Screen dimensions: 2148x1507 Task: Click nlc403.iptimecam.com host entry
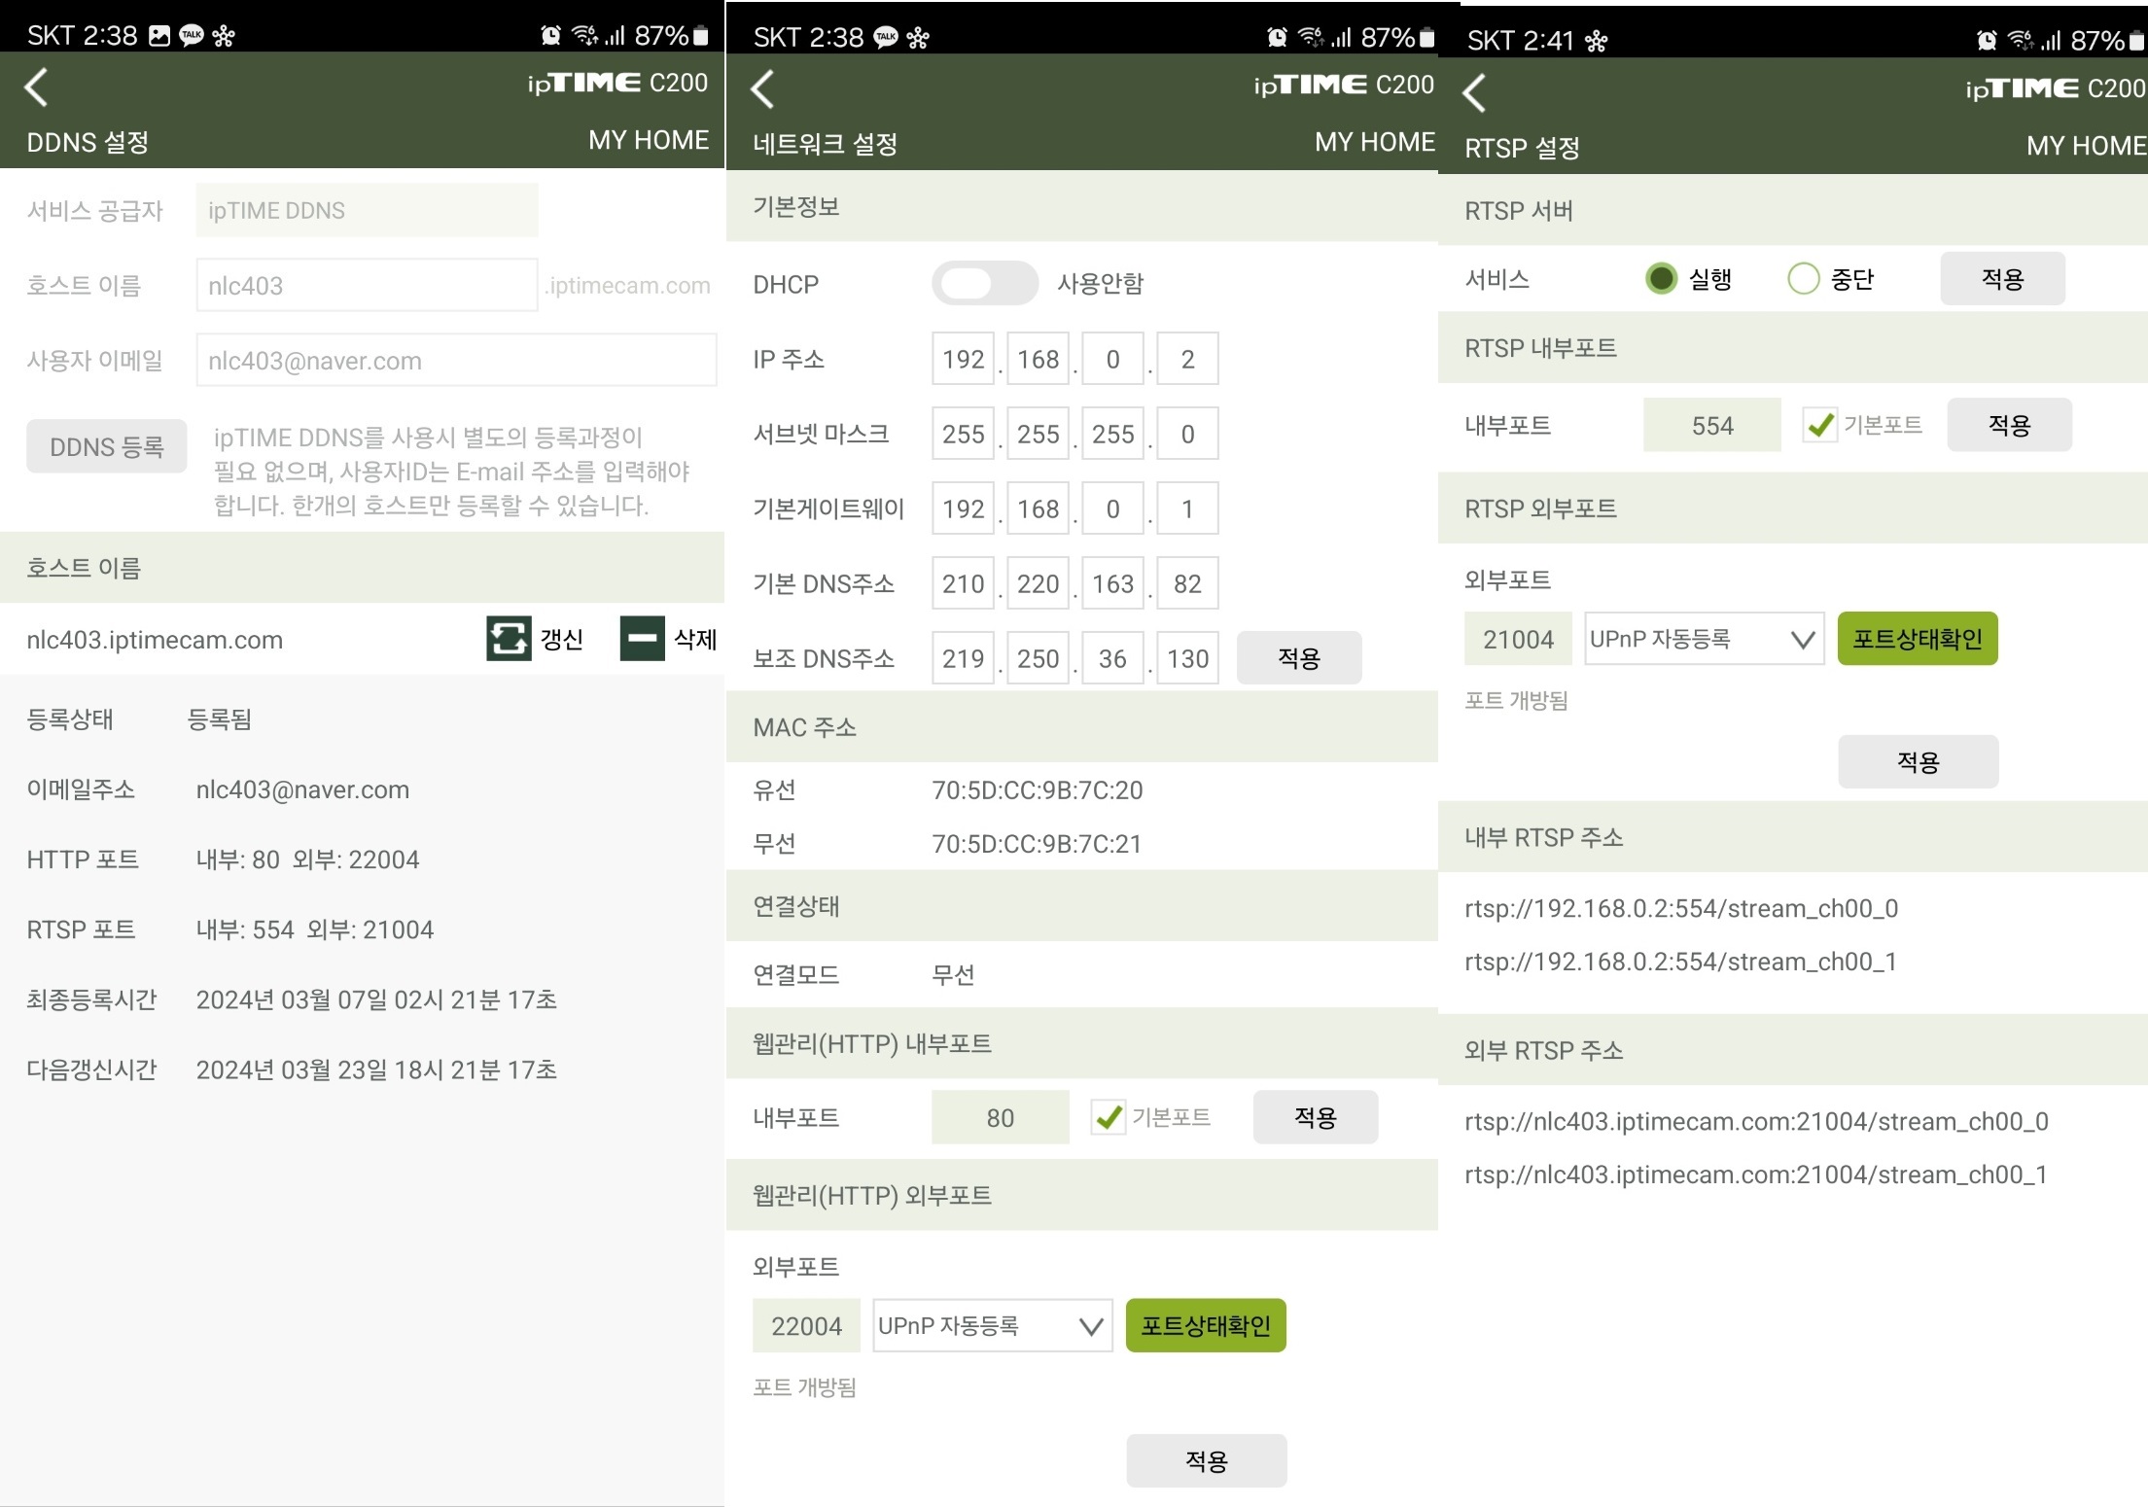tap(155, 640)
